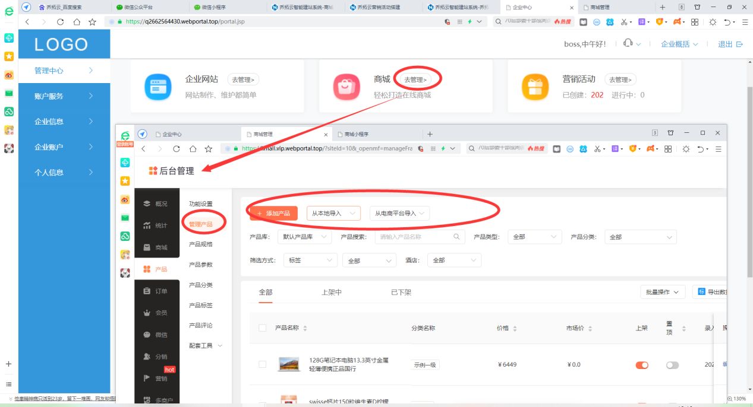This screenshot has height=407, width=753.
Task: Click the 产品搜索 search input field
Action: point(416,236)
